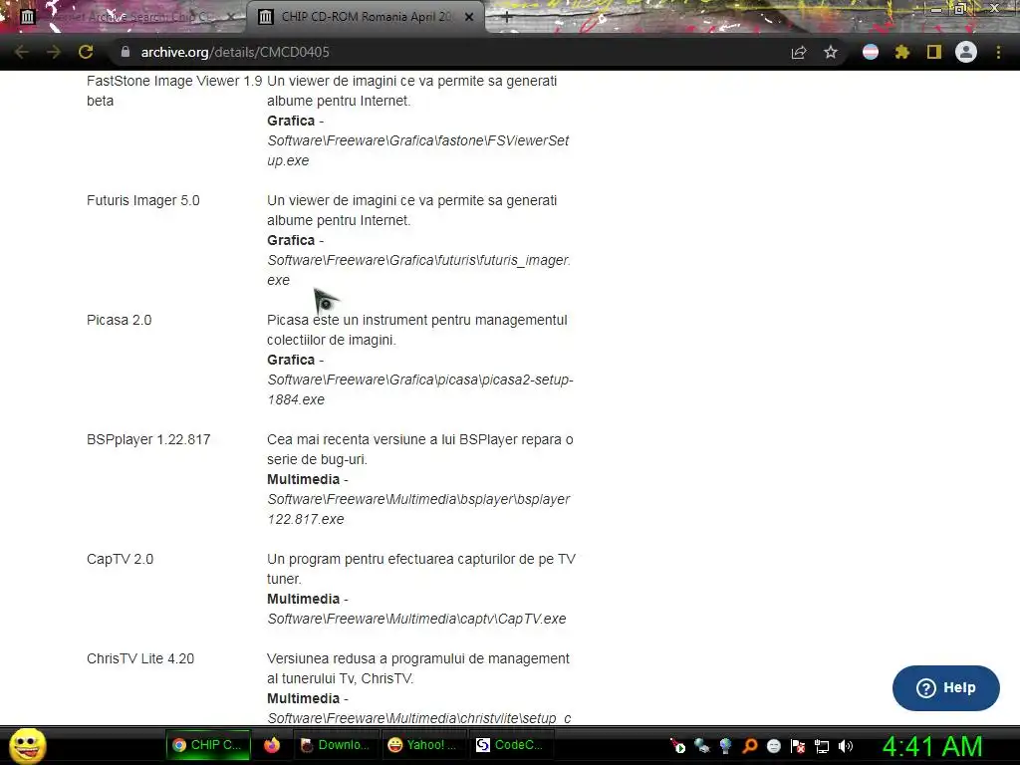
Task: Launch Firefox from the taskbar
Action: (x=272, y=745)
